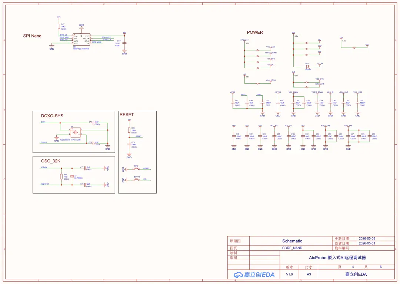This screenshot has width=400, height=284.
Task: Select the VDD_SYS label on 0.9V rail
Action: [x=319, y=79]
